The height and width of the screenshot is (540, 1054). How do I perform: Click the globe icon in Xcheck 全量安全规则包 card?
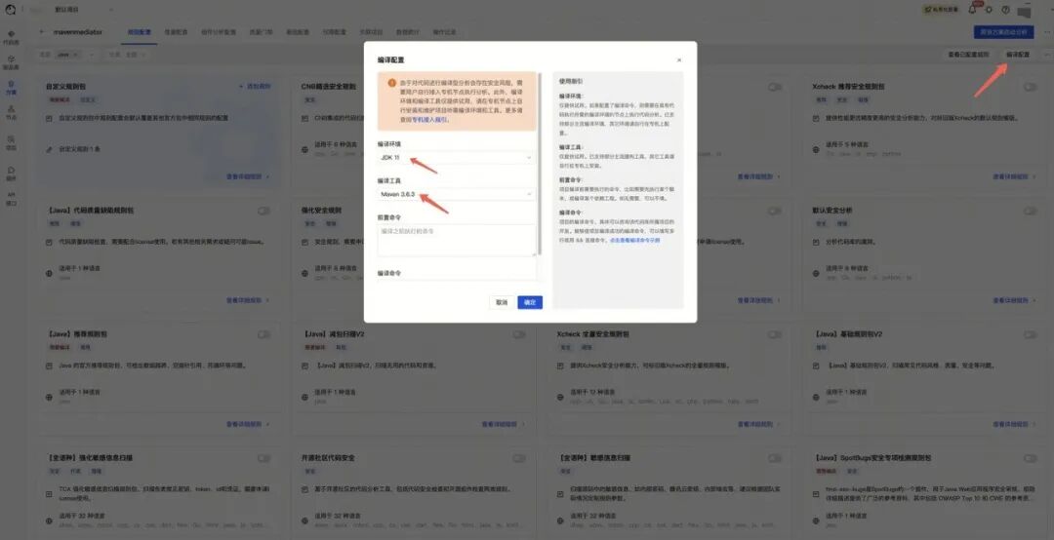pyautogui.click(x=560, y=397)
